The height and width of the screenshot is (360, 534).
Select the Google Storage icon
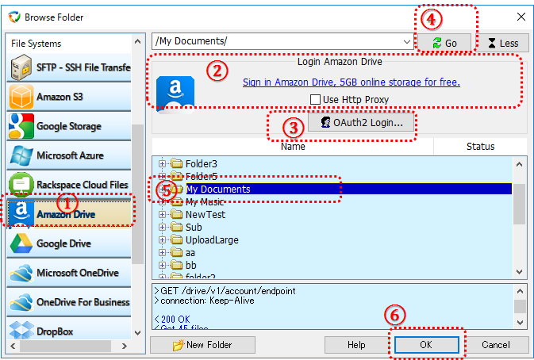[21, 126]
